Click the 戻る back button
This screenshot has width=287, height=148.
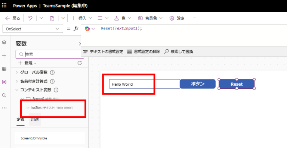click(12, 18)
